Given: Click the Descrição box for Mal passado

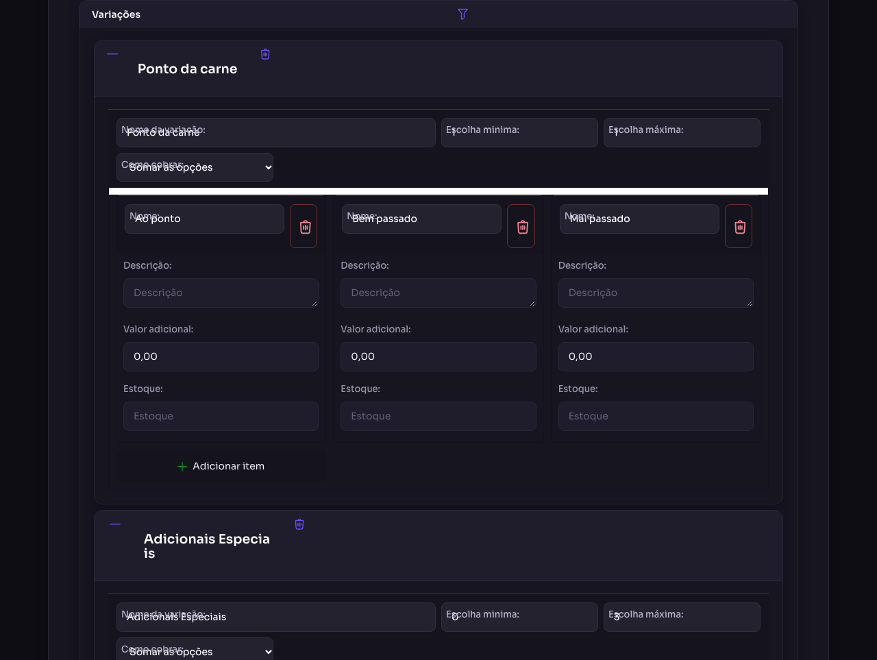Looking at the screenshot, I should coord(656,293).
